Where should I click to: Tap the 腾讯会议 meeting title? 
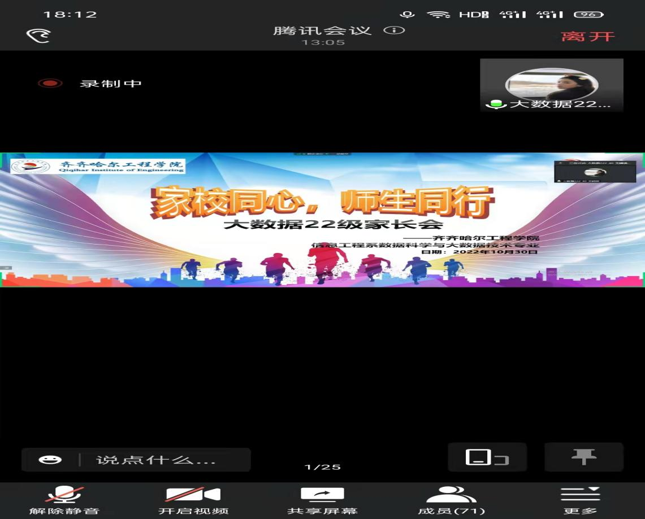(x=322, y=30)
